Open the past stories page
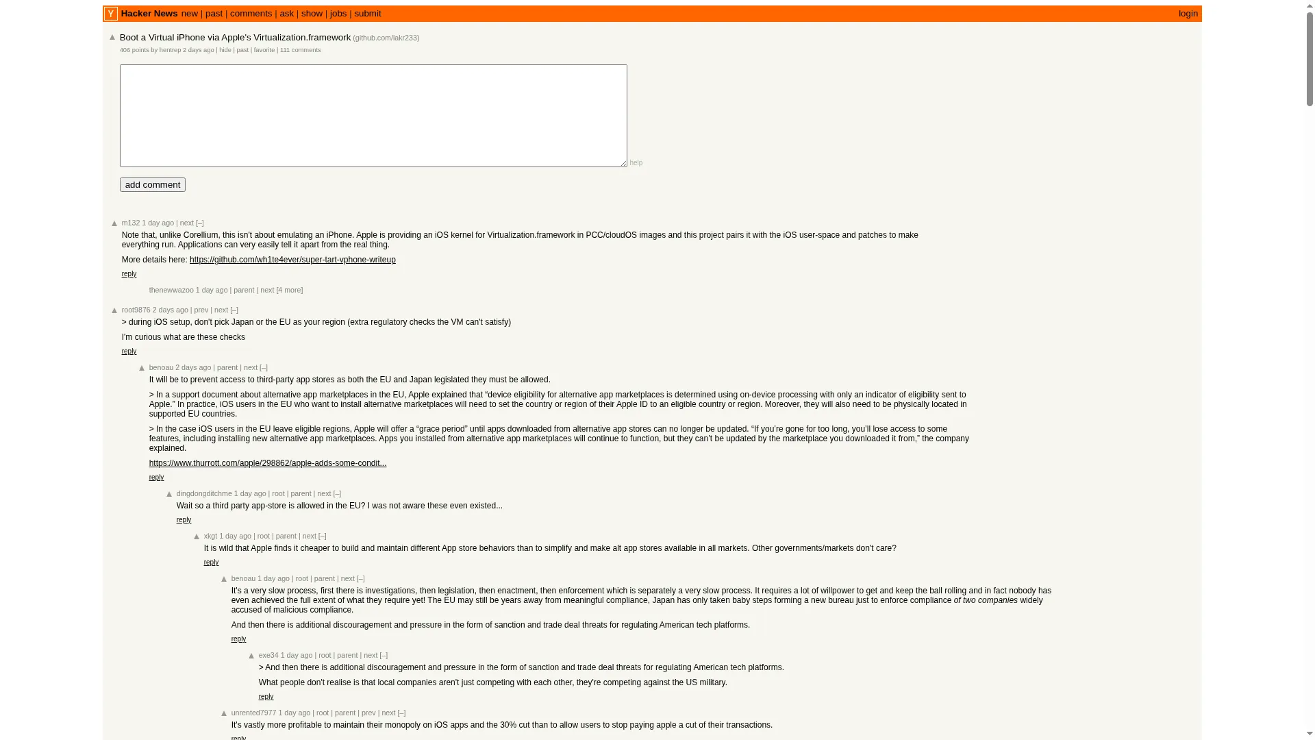 pos(214,14)
